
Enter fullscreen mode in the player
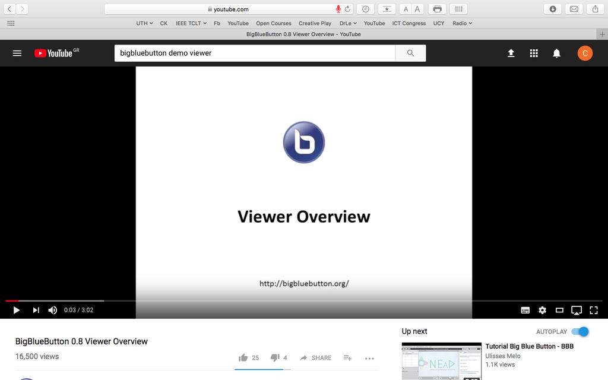(594, 310)
